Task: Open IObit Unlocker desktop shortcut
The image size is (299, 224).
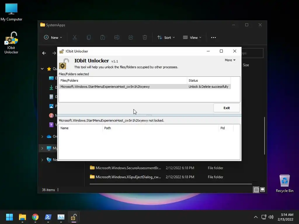Action: tap(11, 43)
